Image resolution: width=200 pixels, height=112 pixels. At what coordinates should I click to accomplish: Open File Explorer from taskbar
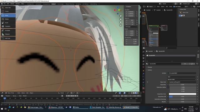click(25, 107)
